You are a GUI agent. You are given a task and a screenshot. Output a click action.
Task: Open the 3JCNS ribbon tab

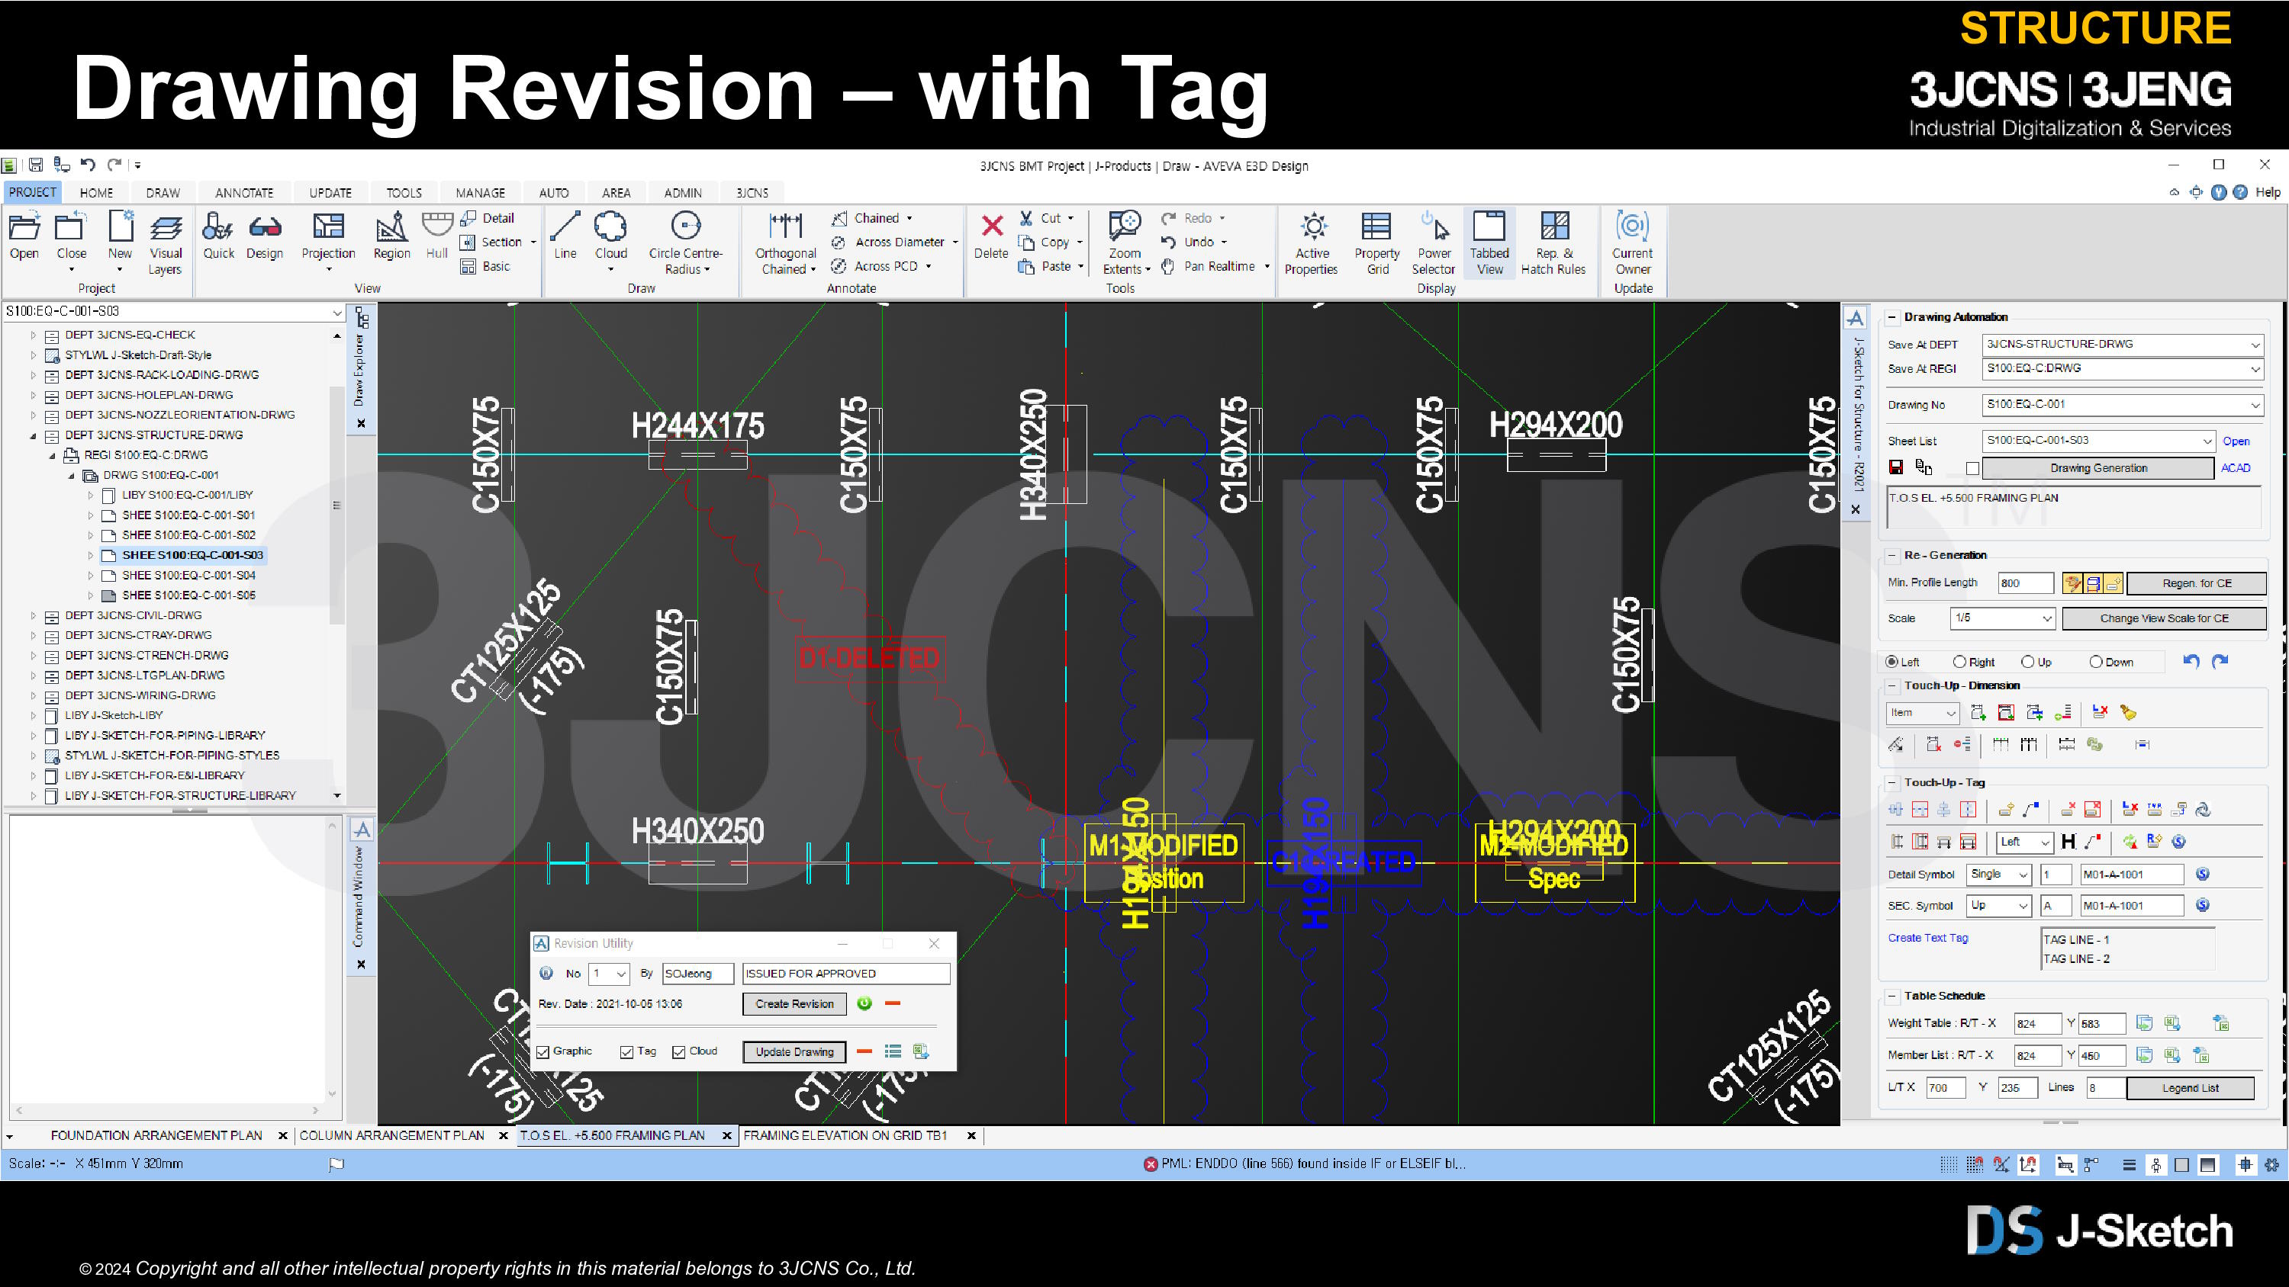tap(752, 193)
